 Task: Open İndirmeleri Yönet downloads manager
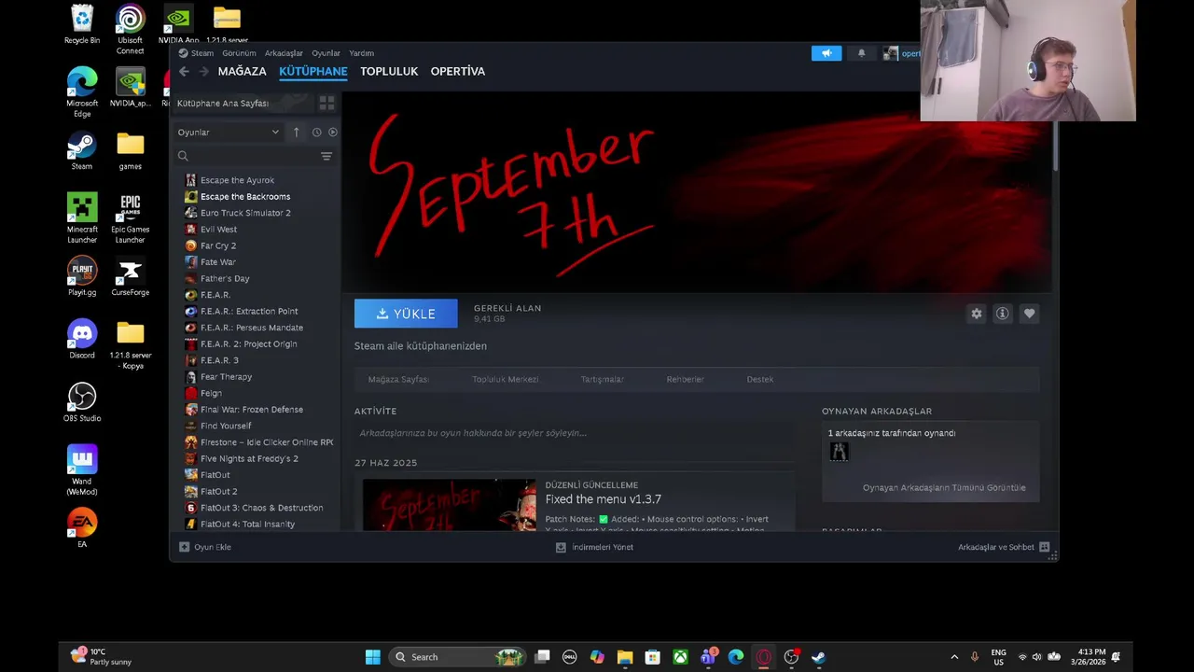click(594, 547)
